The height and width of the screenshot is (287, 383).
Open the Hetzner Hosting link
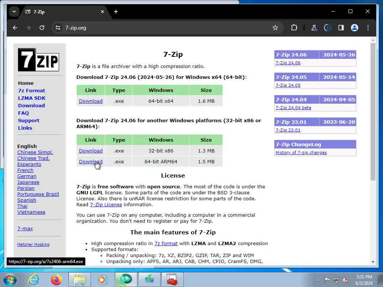coord(33,244)
